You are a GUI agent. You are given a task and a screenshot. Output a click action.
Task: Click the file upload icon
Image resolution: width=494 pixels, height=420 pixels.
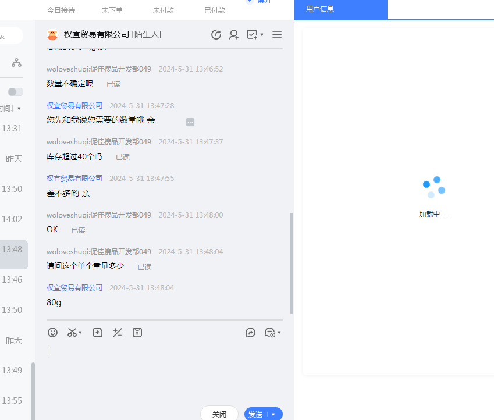click(x=98, y=333)
